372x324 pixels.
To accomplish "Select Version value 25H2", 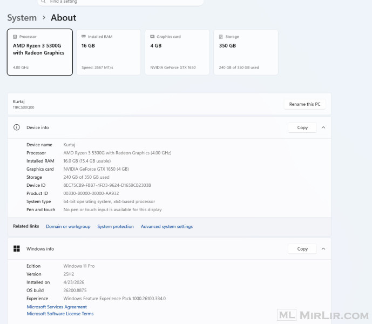I will tap(69, 274).
